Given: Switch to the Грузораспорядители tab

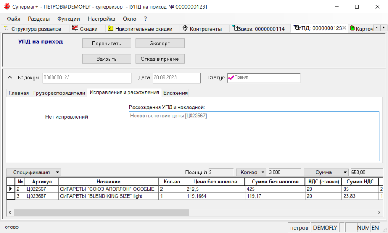Looking at the screenshot, I should click(x=59, y=93).
